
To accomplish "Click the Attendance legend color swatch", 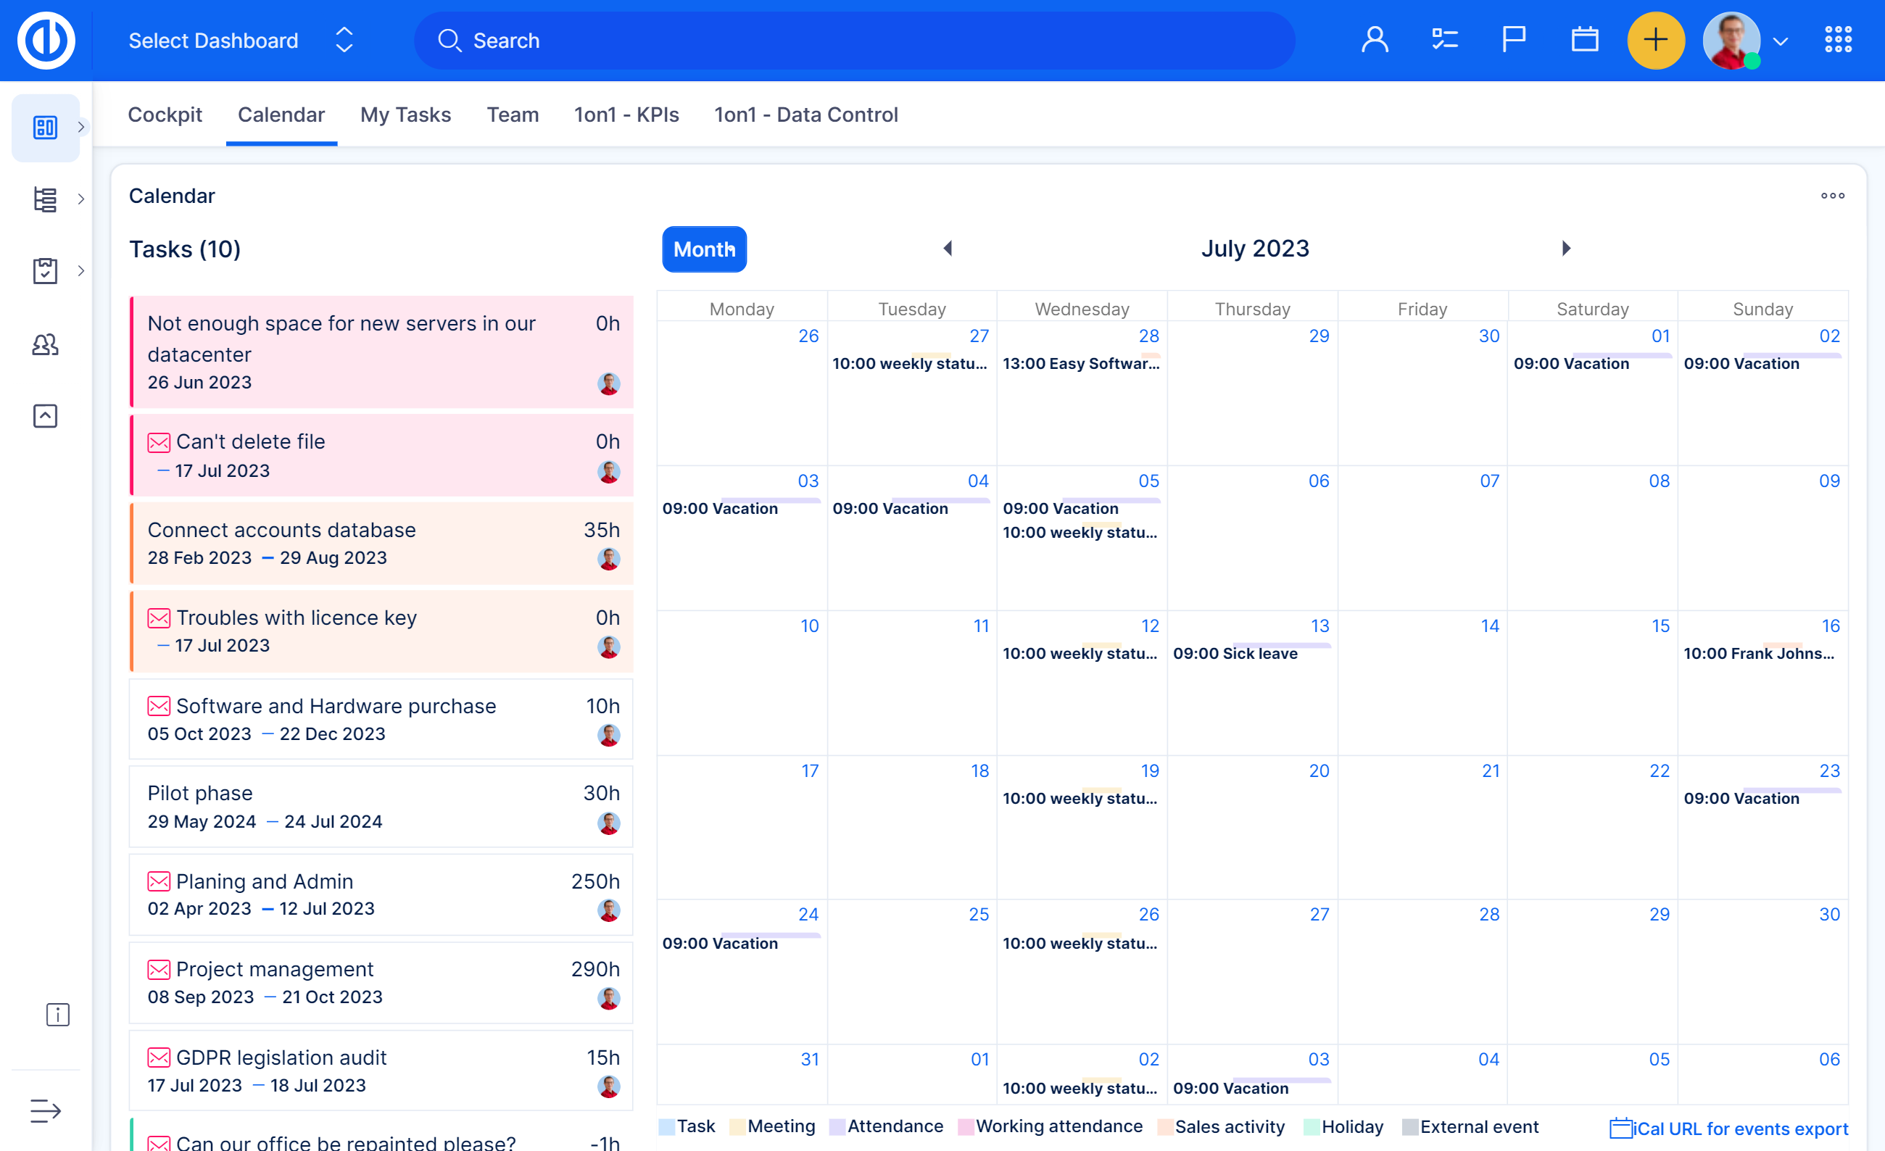I will tap(837, 1126).
